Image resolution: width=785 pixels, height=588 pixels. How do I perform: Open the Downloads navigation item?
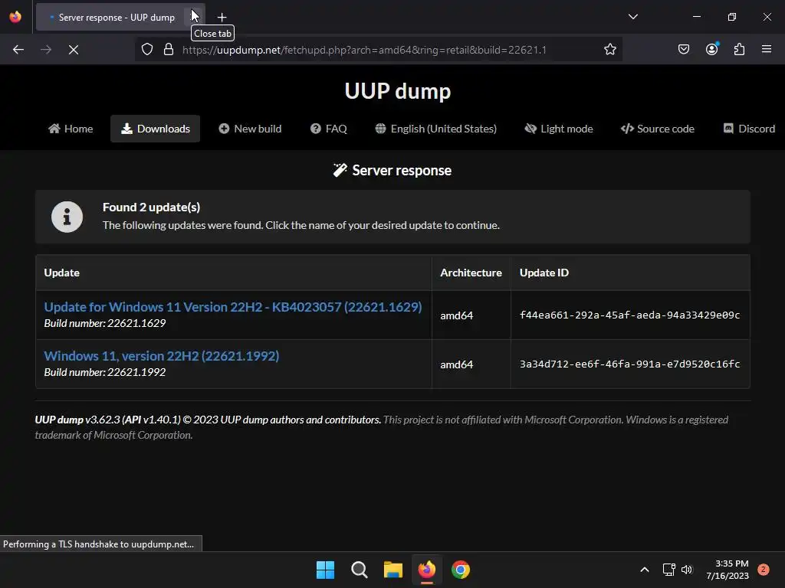point(155,129)
